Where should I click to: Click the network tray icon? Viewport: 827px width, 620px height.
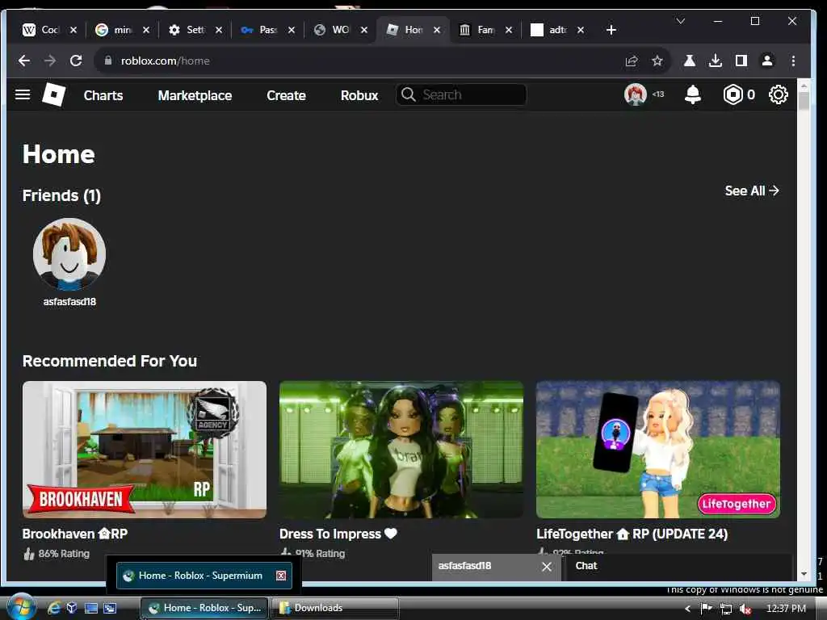(x=726, y=609)
